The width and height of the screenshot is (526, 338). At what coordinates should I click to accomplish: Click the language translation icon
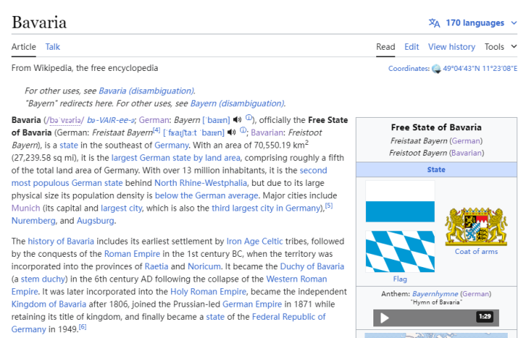pyautogui.click(x=434, y=23)
